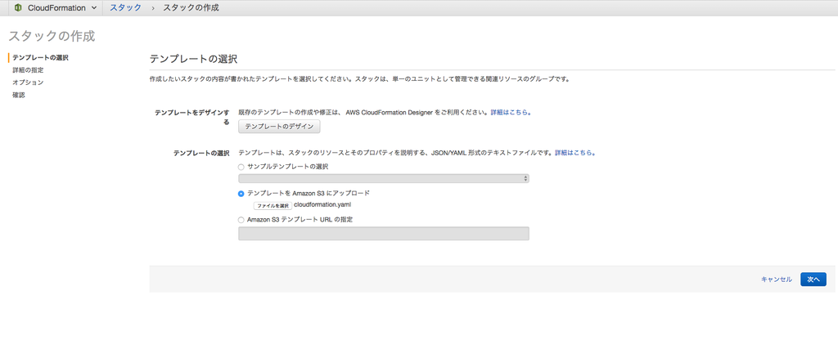This screenshot has height=344, width=838.
Task: Click the キャンセル link
Action: pyautogui.click(x=777, y=279)
